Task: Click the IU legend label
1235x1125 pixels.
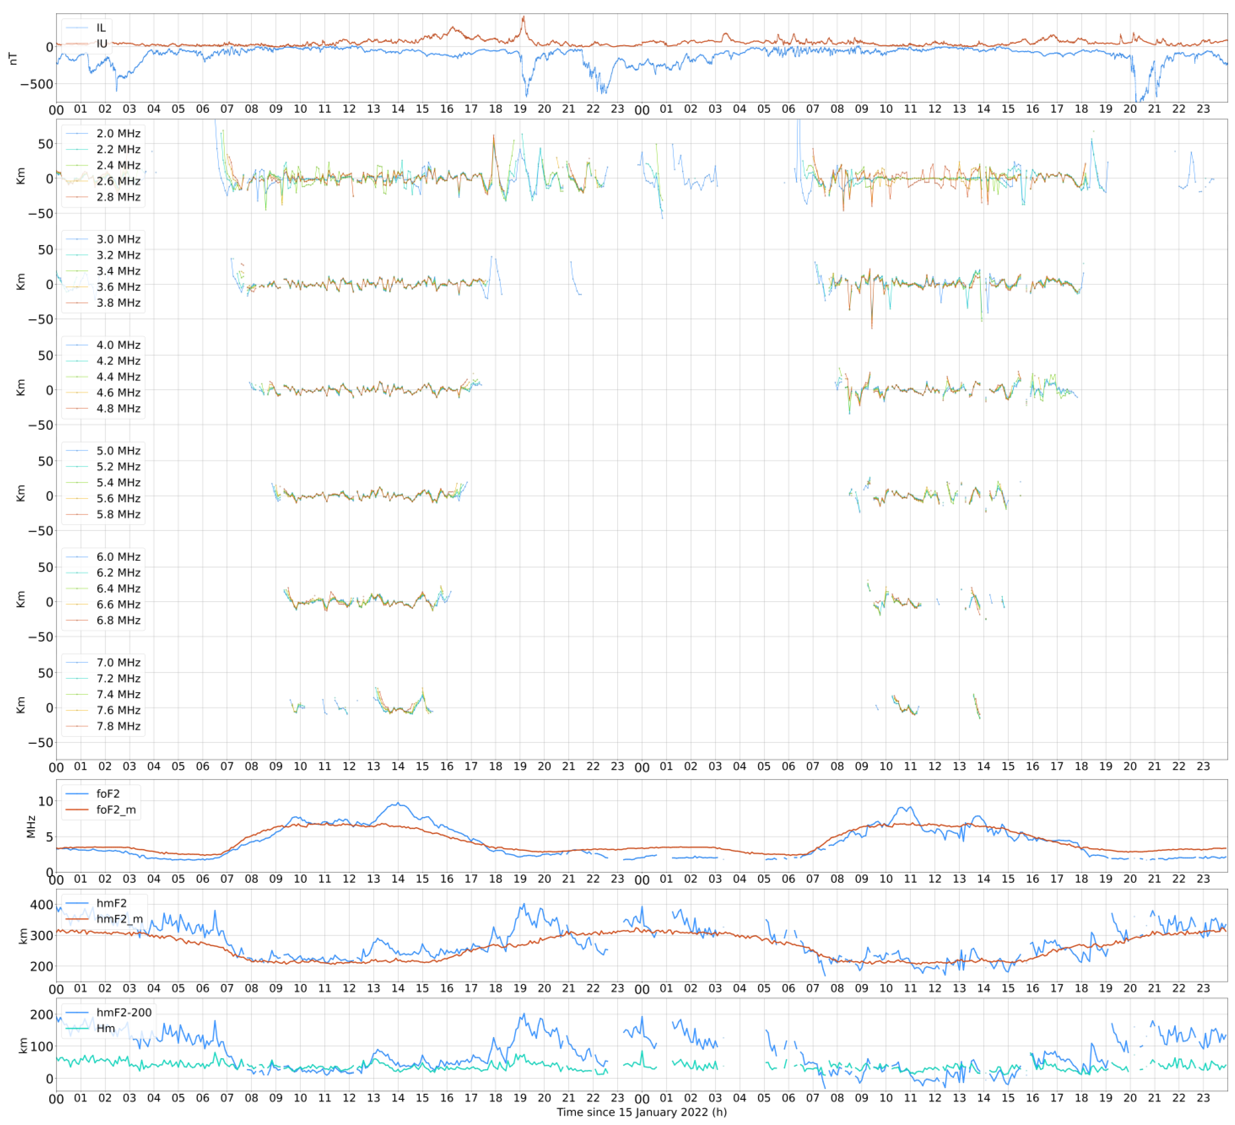Action: (x=102, y=44)
